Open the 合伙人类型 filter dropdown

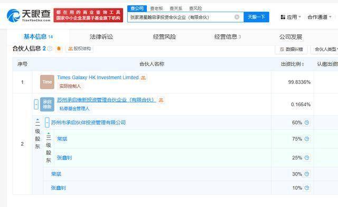pos(325,50)
